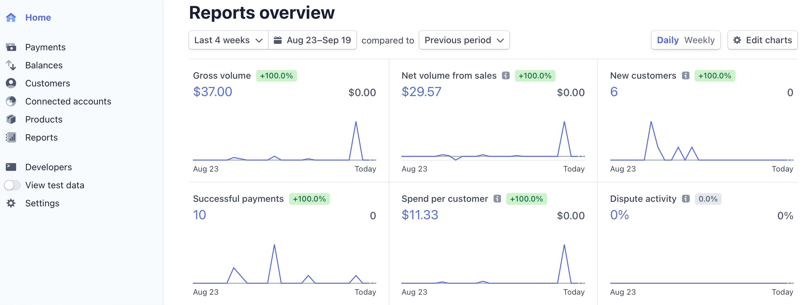Enable the View test data toggle
The height and width of the screenshot is (305, 811).
pyautogui.click(x=12, y=185)
